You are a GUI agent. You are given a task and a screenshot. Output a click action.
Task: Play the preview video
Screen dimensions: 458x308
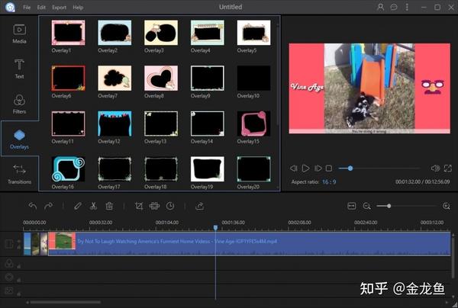click(x=305, y=168)
